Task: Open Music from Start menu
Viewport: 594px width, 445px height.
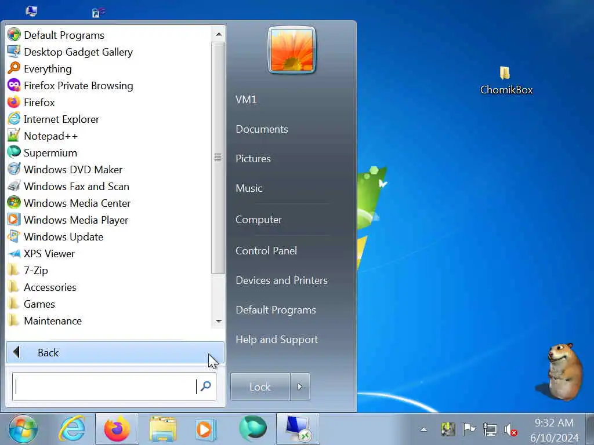Action: [249, 188]
